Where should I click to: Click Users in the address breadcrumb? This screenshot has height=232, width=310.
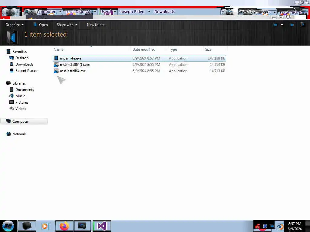pos(105,12)
